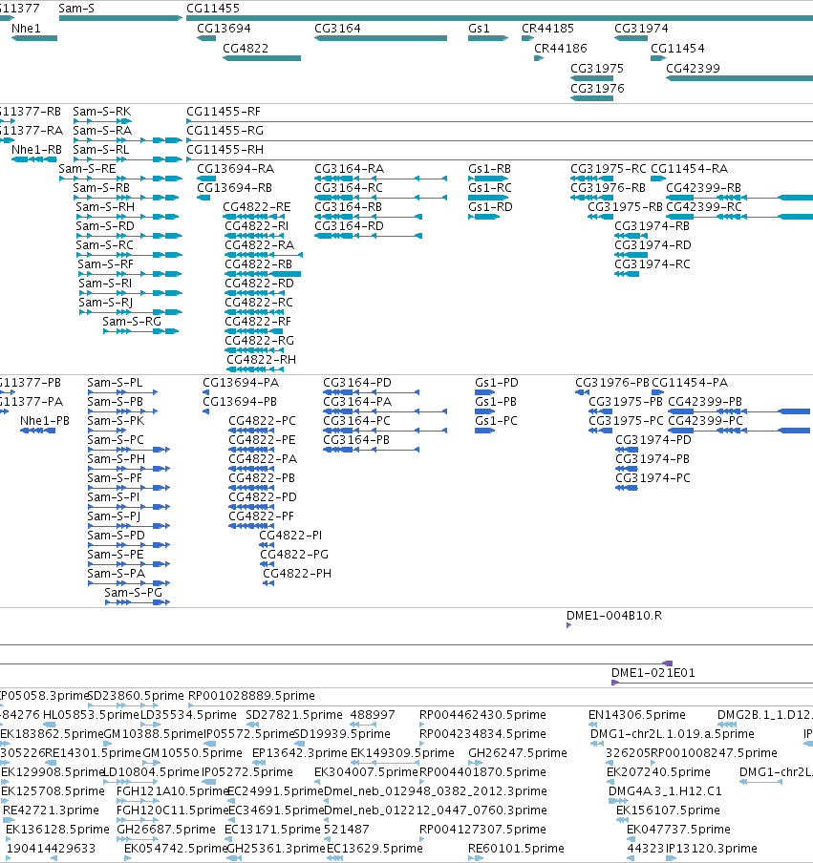The image size is (813, 863).
Task: Select protein Sam-S-PG
Action: 133,593
